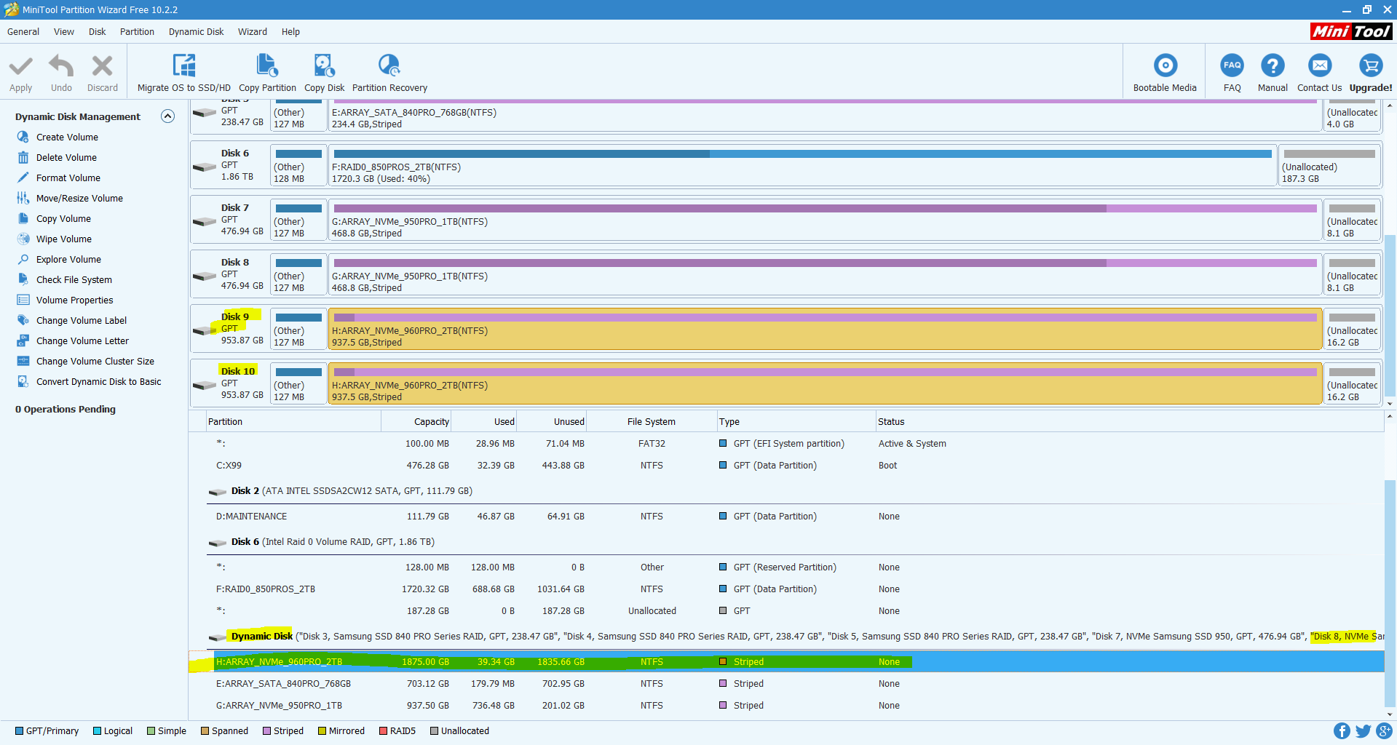This screenshot has height=745, width=1397.
Task: Select Disk 6 in the disk map
Action: coord(229,165)
